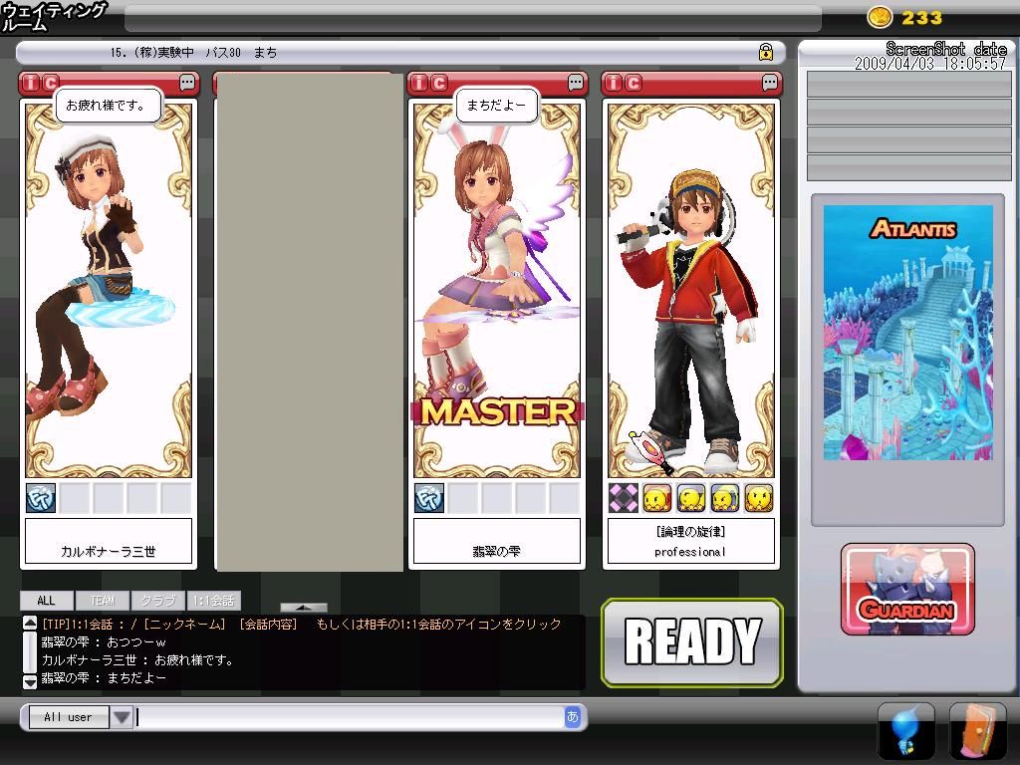
Task: Click the 'C' icon on the professional player's card
Action: [x=634, y=84]
